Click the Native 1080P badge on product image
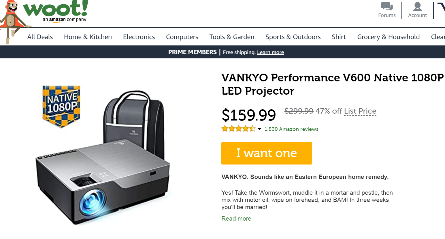This screenshot has height=239, width=445. 61,106
